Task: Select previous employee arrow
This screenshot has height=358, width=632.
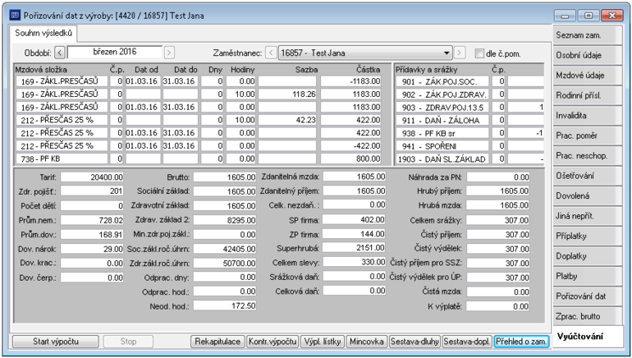Action: (x=271, y=53)
